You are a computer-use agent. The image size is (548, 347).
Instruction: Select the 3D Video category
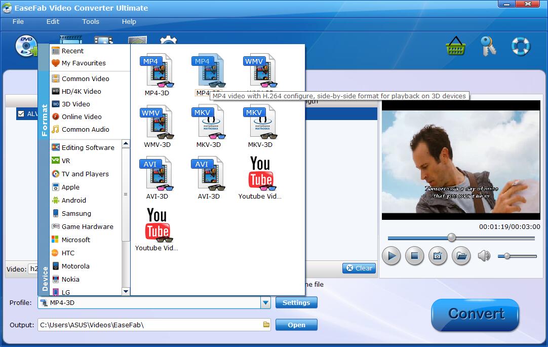[x=90, y=104]
